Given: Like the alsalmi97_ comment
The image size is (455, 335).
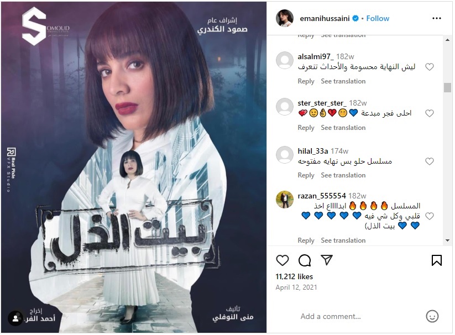Looking at the screenshot, I should coord(430,67).
